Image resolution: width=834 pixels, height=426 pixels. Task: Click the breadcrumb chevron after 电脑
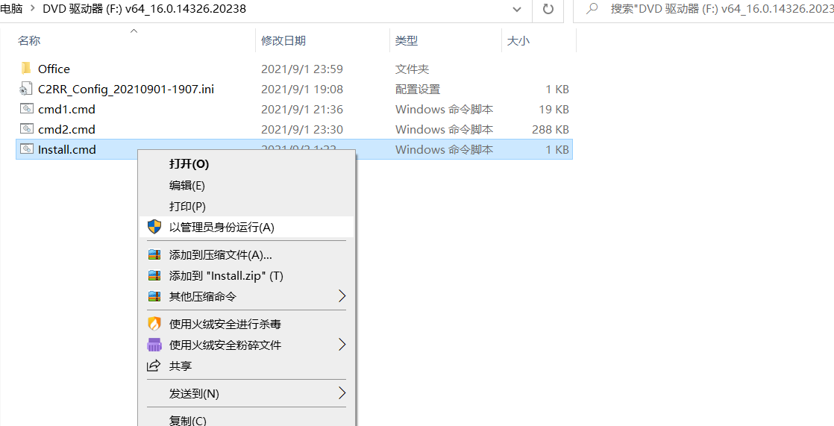[x=31, y=9]
